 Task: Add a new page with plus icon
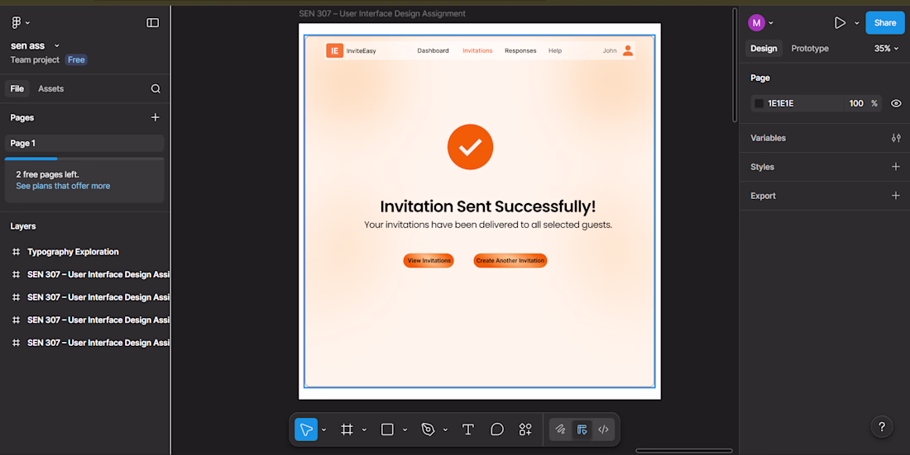[x=155, y=117]
